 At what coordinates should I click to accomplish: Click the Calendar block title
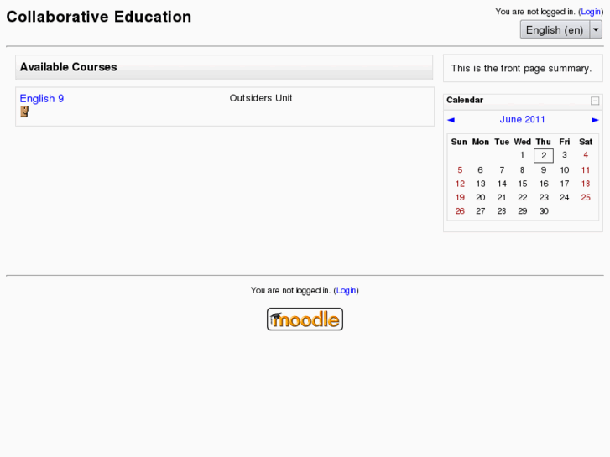[465, 100]
